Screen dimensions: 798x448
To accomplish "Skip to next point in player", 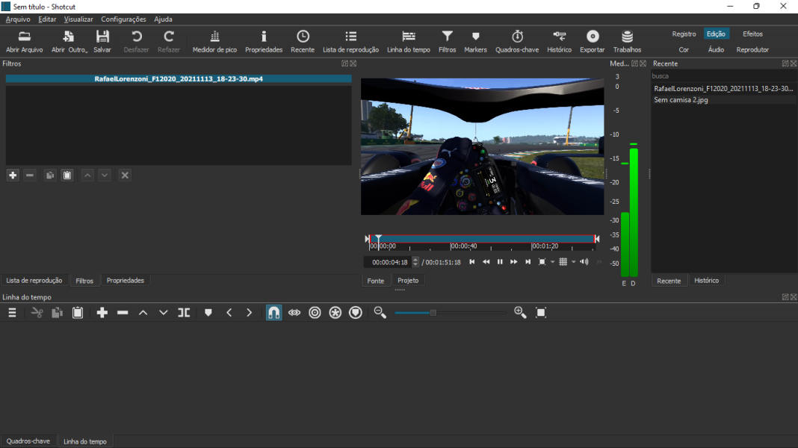I will coord(528,262).
